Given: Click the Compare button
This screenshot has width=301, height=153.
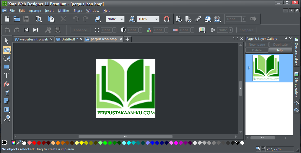Looking at the screenshot, I should click(246, 30).
